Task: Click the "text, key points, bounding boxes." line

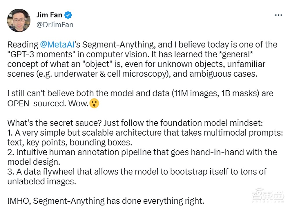Action: (x=69, y=142)
